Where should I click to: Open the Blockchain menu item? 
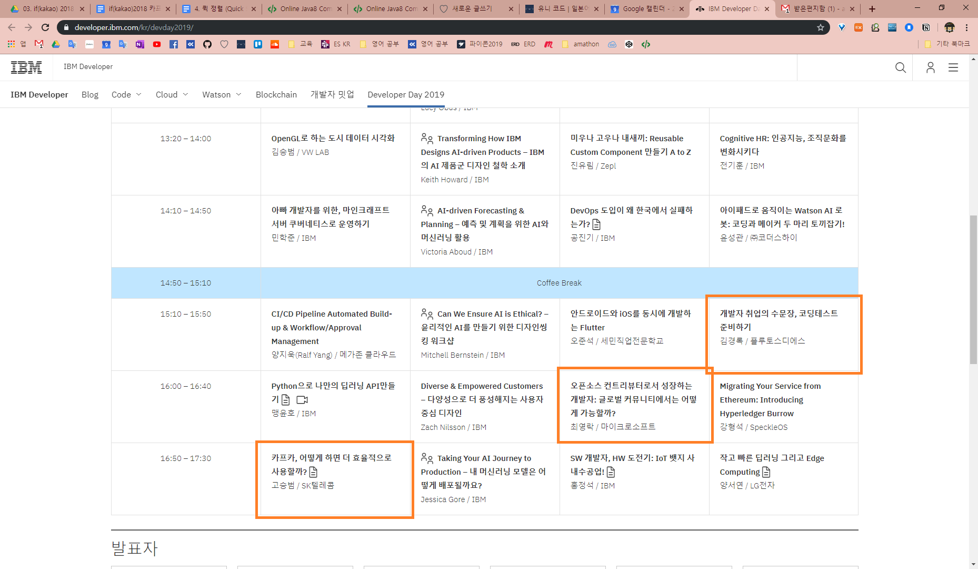(276, 94)
